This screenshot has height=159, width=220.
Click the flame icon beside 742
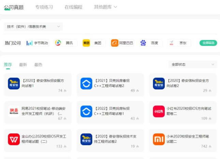[x=210, y=146]
